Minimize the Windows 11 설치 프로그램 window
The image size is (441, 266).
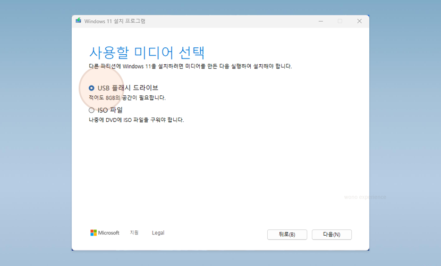[320, 21]
